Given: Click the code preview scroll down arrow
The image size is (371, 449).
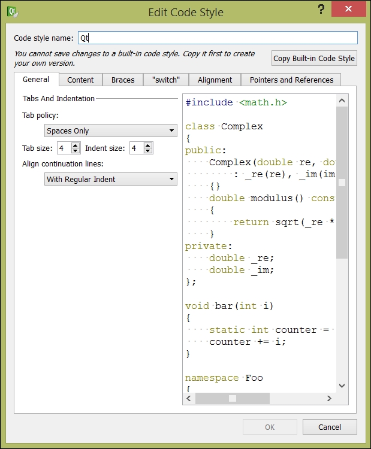Looking at the screenshot, I should pyautogui.click(x=342, y=386).
